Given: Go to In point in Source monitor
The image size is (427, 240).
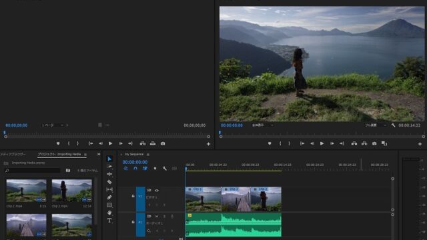Looking at the screenshot, I should click(91, 143).
